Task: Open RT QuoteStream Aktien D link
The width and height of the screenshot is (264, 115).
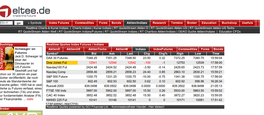Action: click(x=131, y=28)
